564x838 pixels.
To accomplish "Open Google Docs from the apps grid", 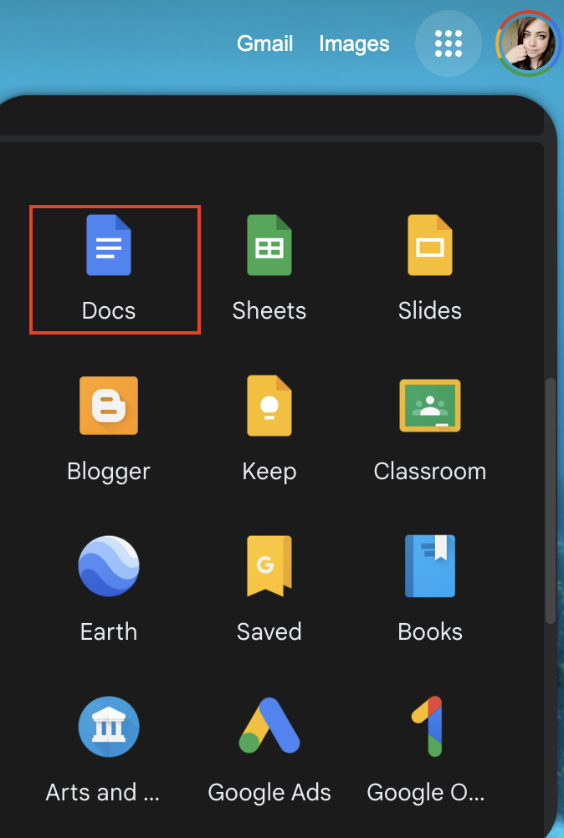I will 109,246.
